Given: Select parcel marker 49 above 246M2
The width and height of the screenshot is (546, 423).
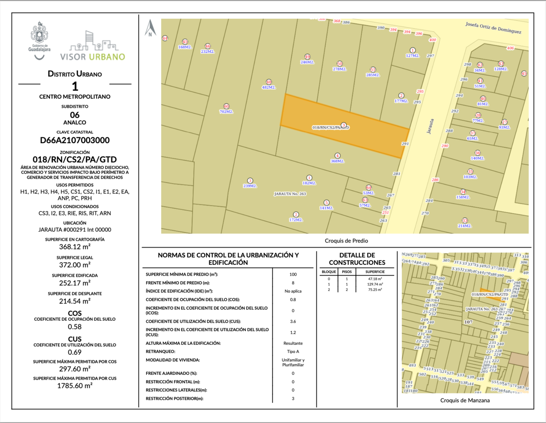Looking at the screenshot, I should [x=307, y=56].
